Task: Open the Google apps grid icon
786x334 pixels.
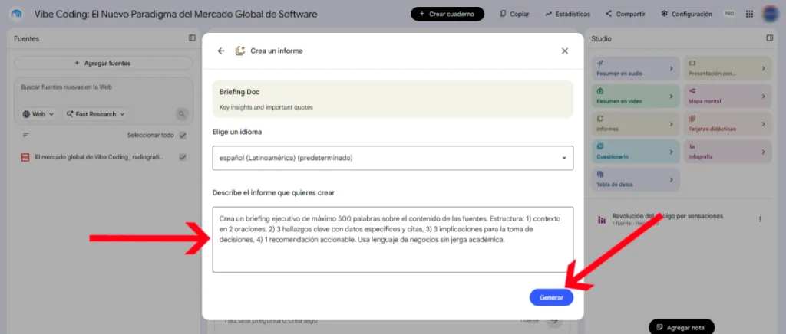Action: point(749,14)
